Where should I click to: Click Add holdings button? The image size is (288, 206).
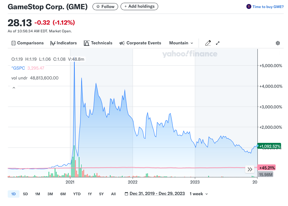coord(139,6)
